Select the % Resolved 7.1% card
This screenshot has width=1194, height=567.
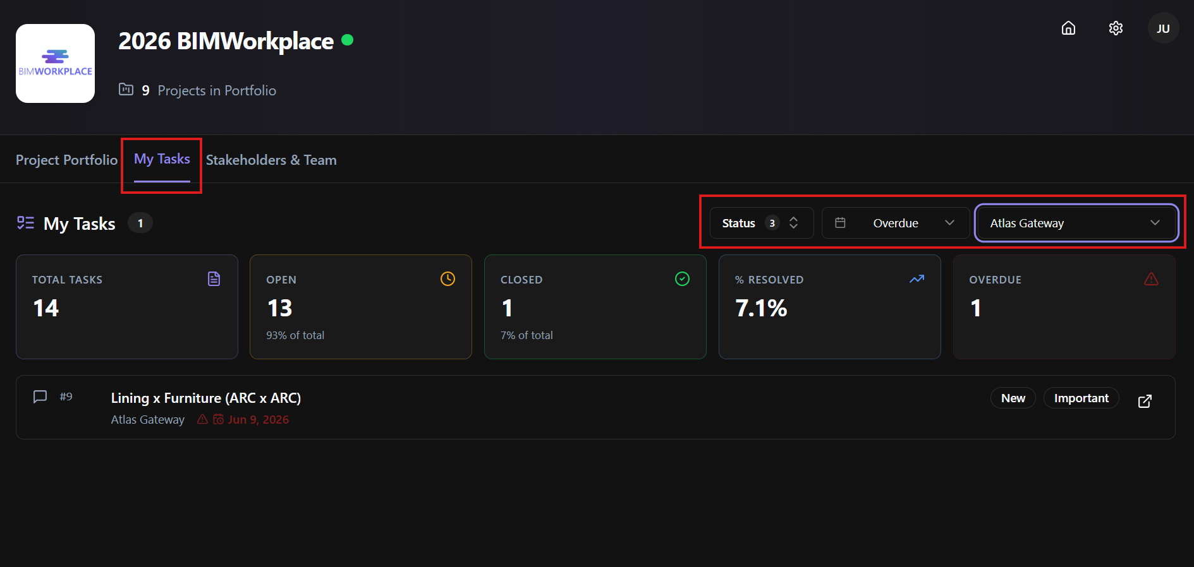tap(829, 307)
